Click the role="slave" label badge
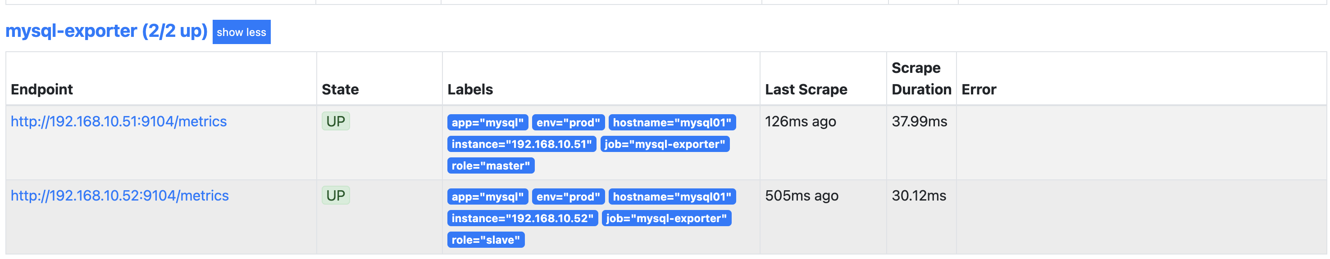This screenshot has width=1330, height=259. pyautogui.click(x=486, y=240)
